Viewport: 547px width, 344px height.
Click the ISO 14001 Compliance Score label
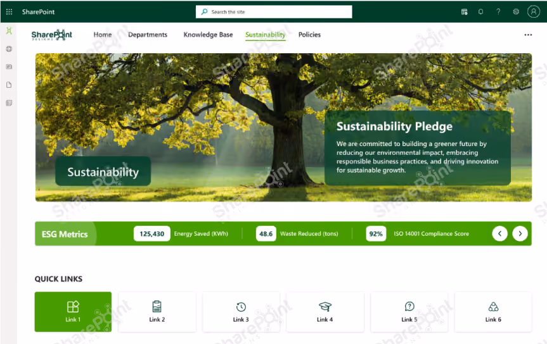pyautogui.click(x=431, y=233)
